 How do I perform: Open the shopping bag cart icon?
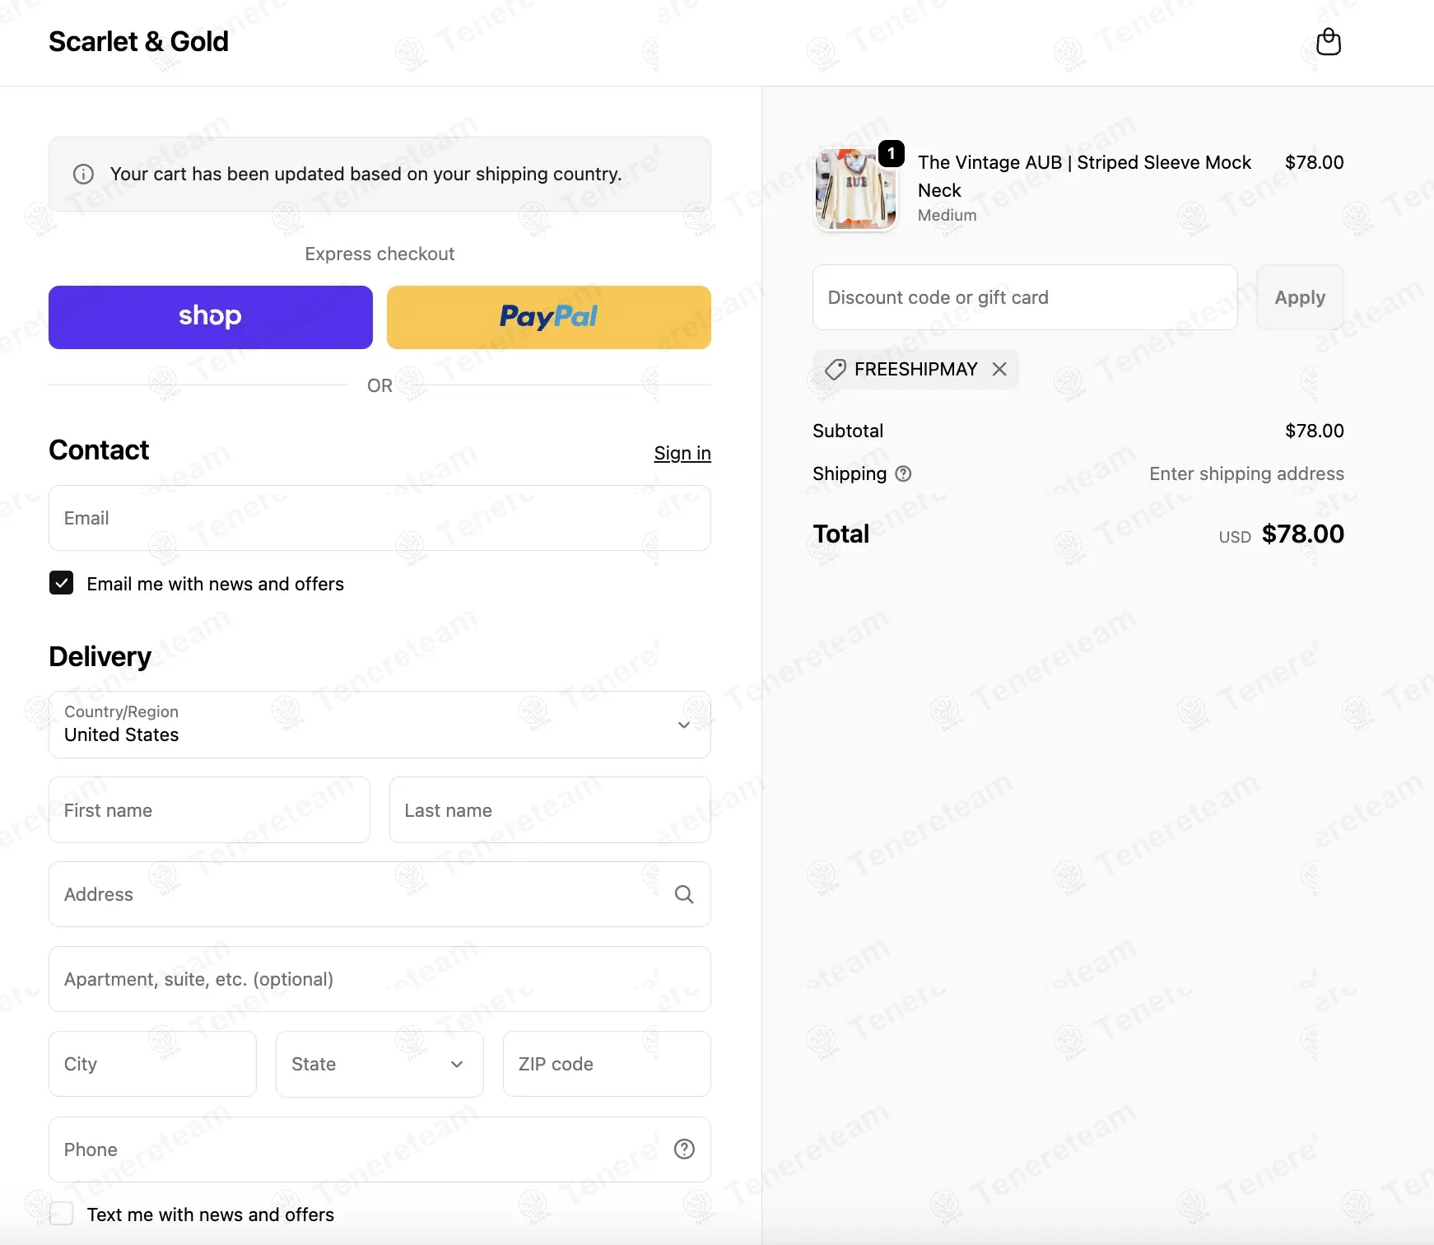click(x=1329, y=42)
